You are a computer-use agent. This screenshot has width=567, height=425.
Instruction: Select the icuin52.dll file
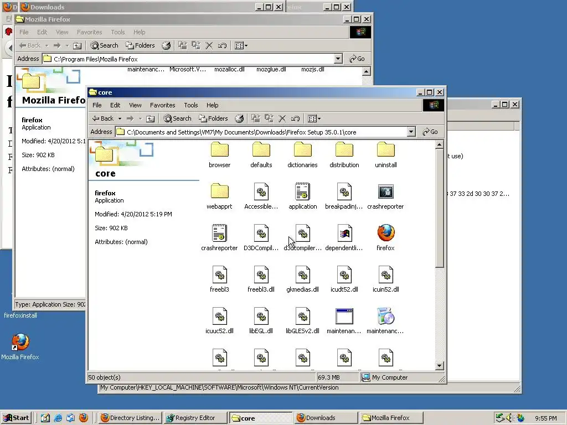tap(386, 279)
